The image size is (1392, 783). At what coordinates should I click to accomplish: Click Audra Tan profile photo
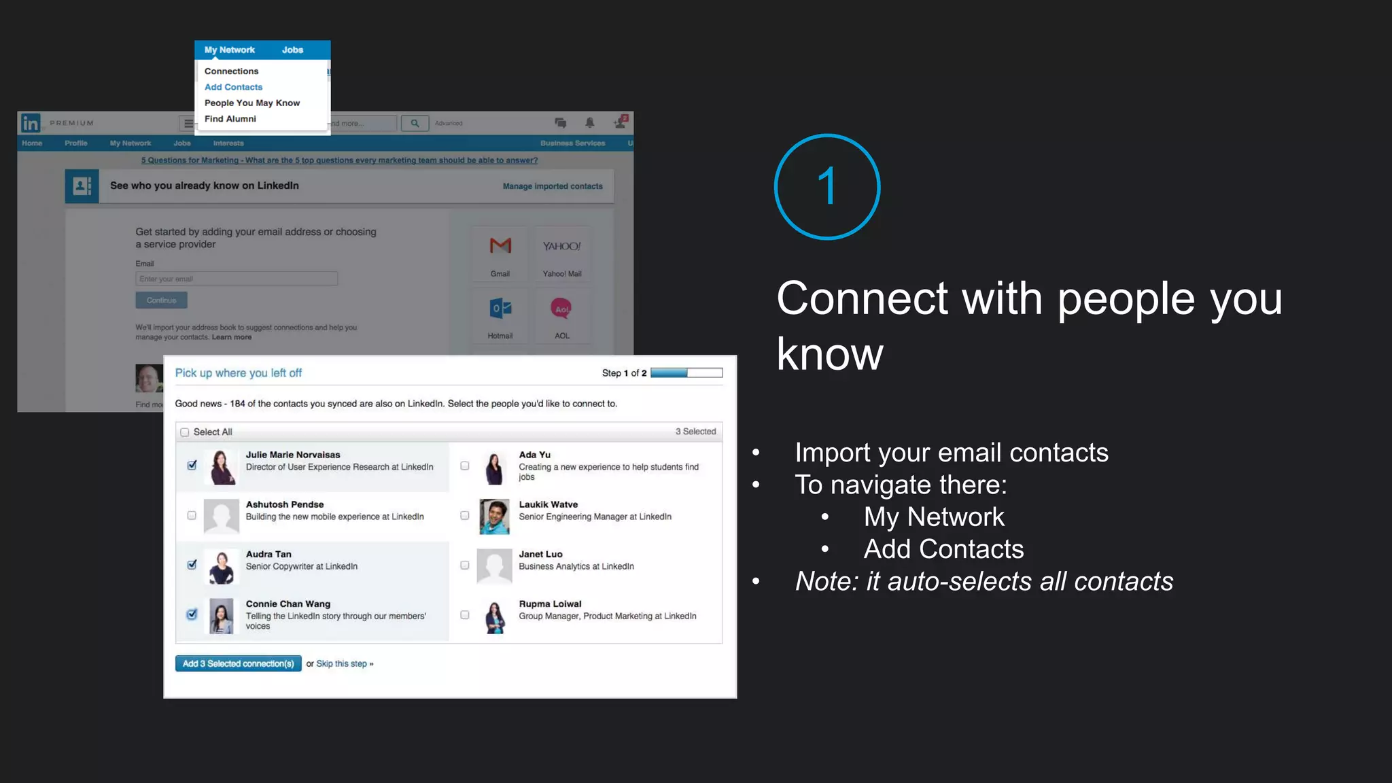(222, 566)
